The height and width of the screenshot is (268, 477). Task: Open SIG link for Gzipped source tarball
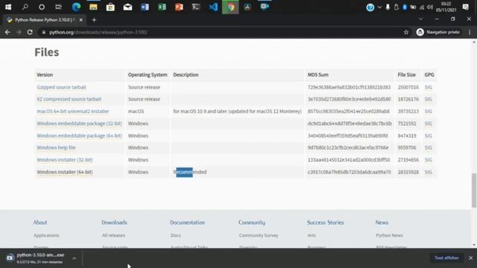pyautogui.click(x=429, y=87)
